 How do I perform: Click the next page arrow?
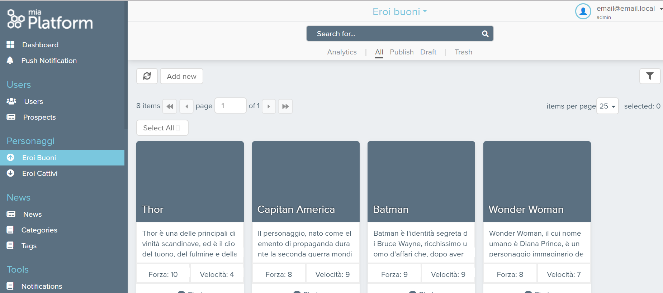pos(269,106)
